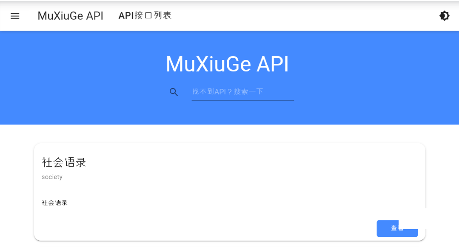Click the magnifier search icon

(x=174, y=92)
